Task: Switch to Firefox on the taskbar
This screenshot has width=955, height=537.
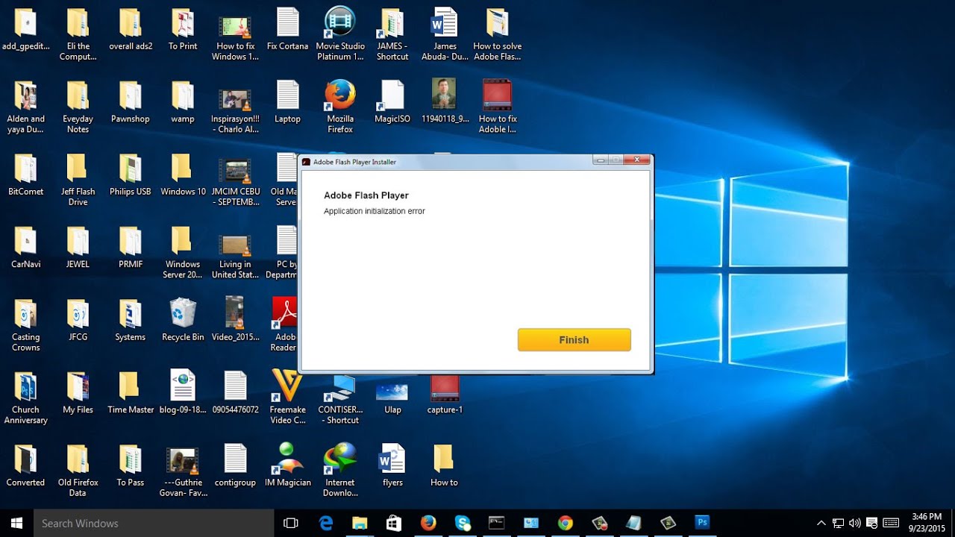Action: click(x=428, y=523)
